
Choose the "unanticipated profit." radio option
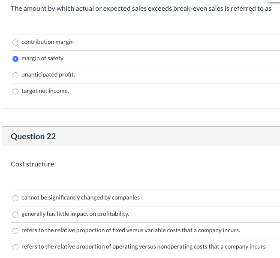point(15,75)
